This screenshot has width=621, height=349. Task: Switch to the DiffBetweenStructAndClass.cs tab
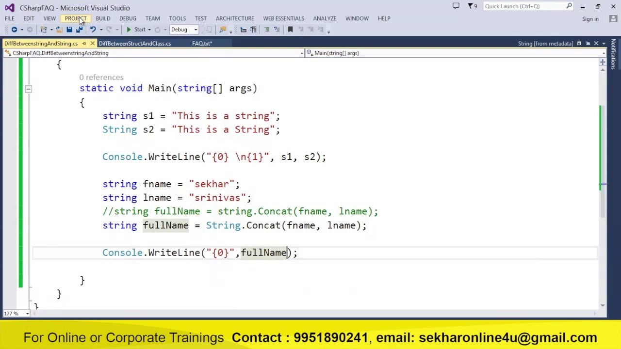(135, 44)
